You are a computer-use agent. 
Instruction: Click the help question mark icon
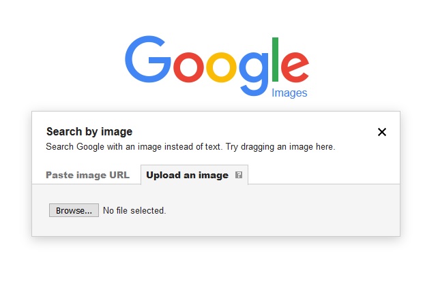(239, 175)
